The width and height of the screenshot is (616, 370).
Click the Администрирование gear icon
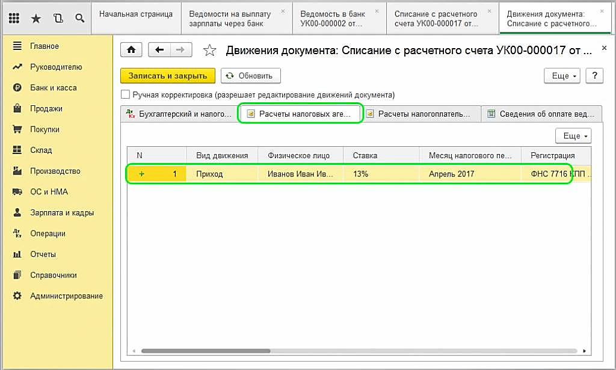[17, 296]
